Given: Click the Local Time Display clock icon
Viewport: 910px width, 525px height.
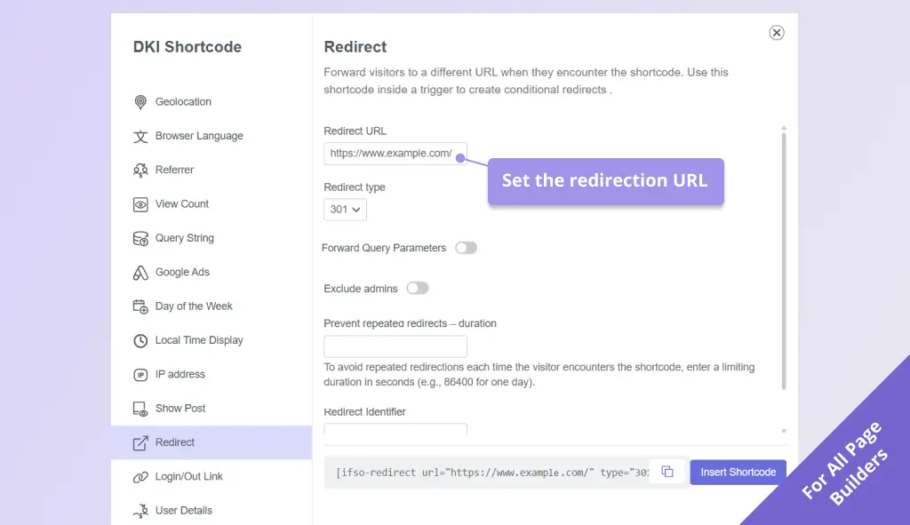Looking at the screenshot, I should click(141, 340).
